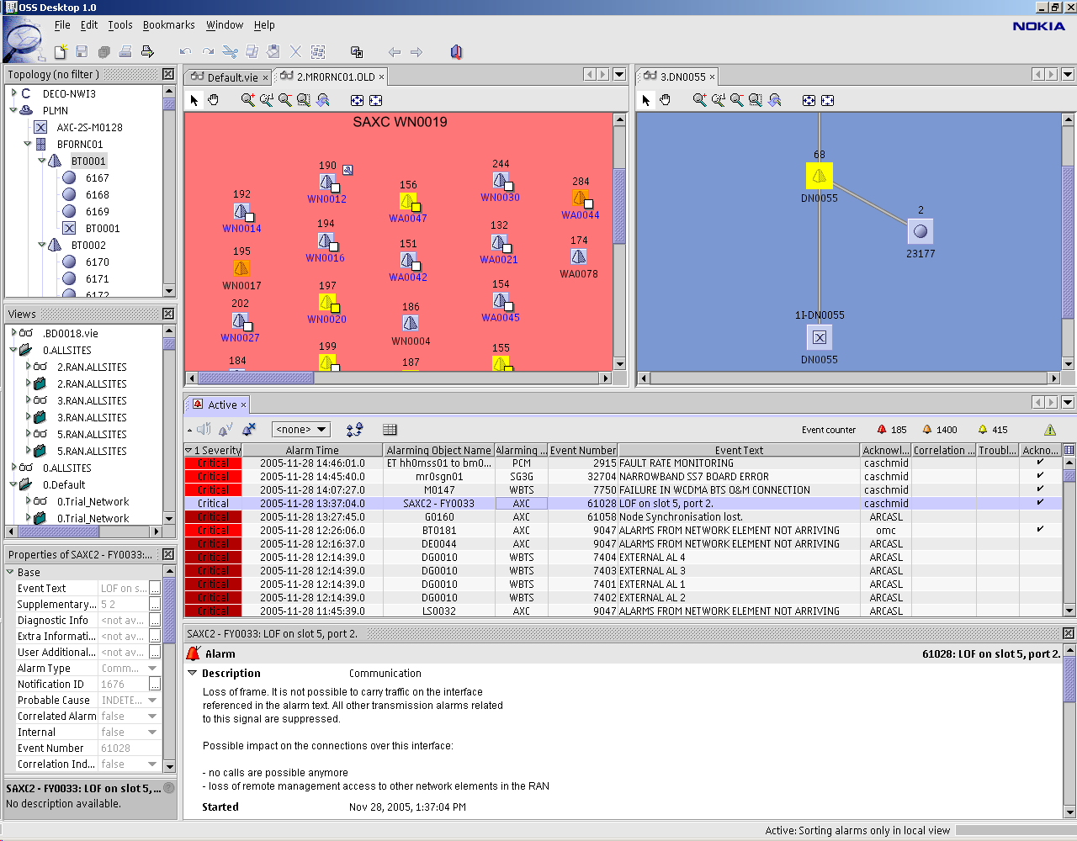Open the Tools menu
The width and height of the screenshot is (1077, 841).
120,24
